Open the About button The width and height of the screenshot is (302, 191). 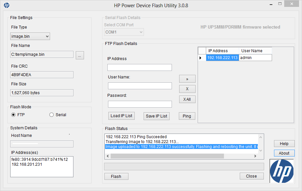pyautogui.click(x=284, y=153)
